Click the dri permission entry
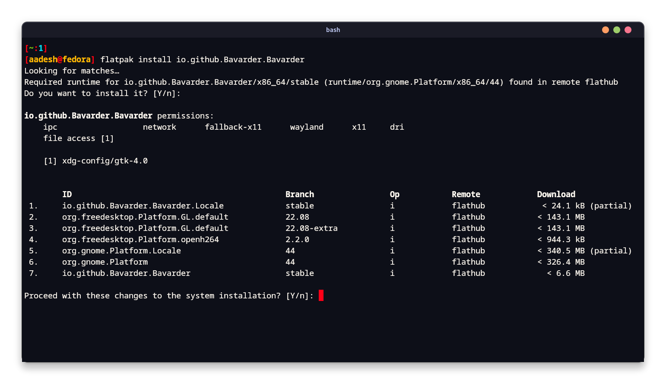The width and height of the screenshot is (666, 384). pos(396,127)
